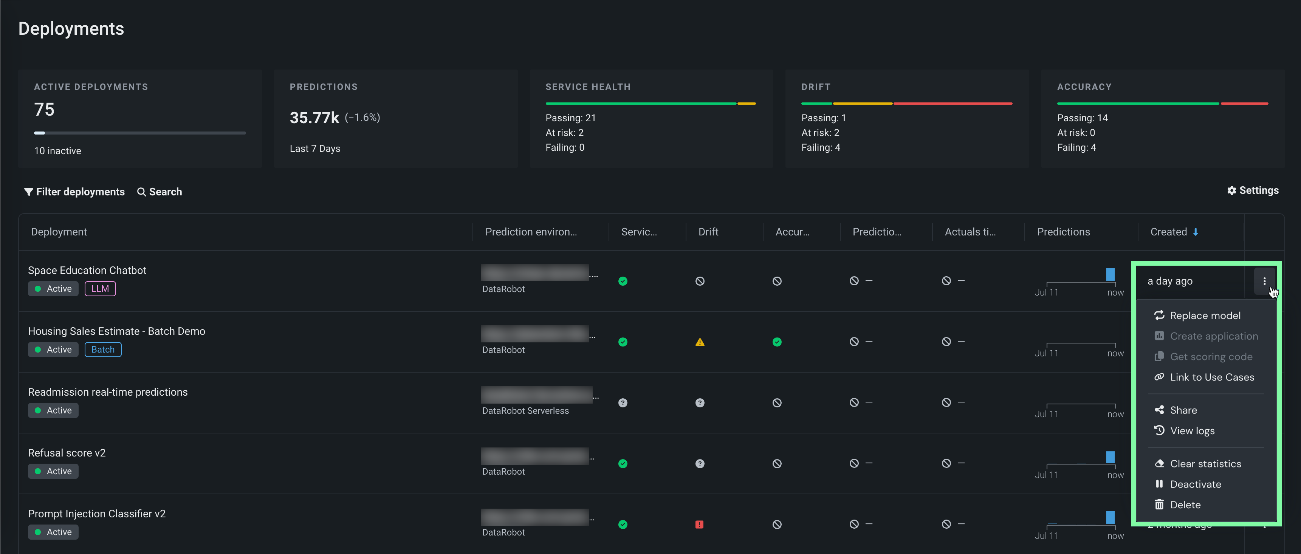The image size is (1301, 554).
Task: Click Delete in the actions menu
Action: [x=1185, y=504]
